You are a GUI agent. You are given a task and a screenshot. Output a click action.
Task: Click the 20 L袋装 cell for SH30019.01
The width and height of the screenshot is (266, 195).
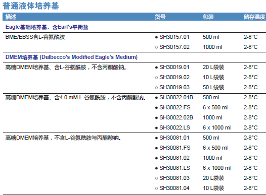coord(213,67)
